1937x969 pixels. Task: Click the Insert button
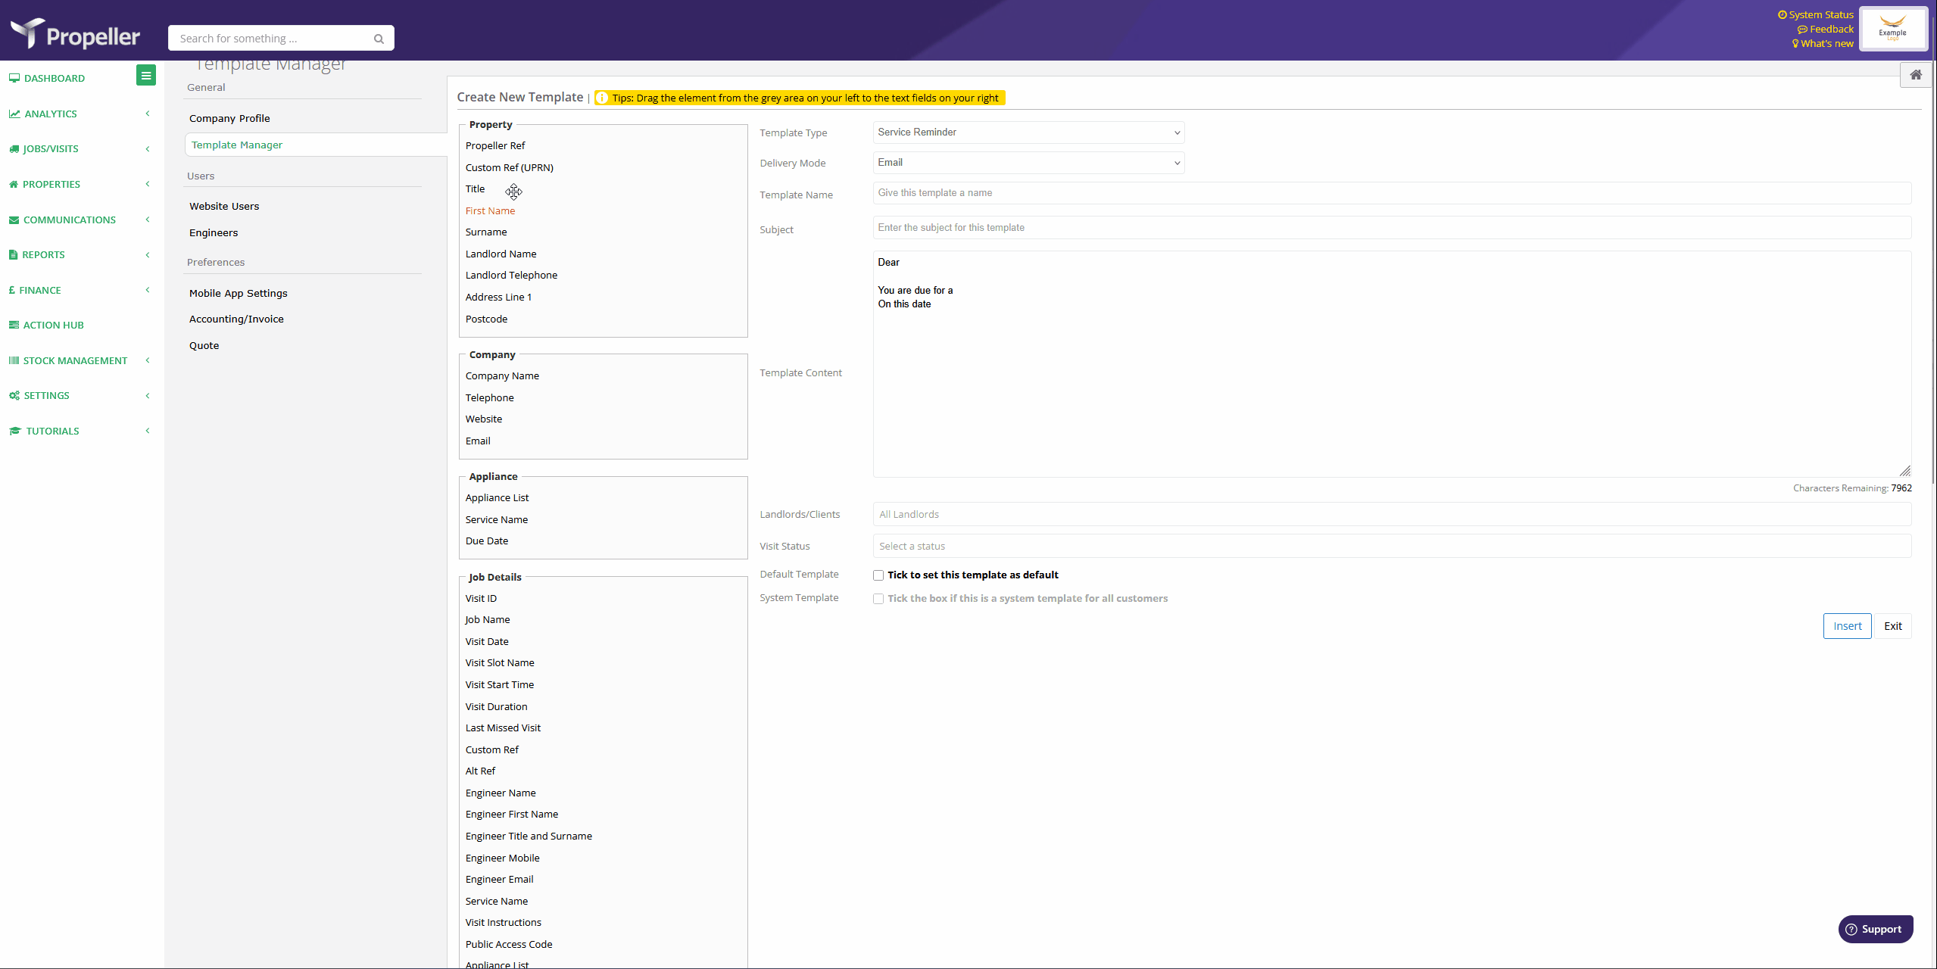click(x=1846, y=626)
